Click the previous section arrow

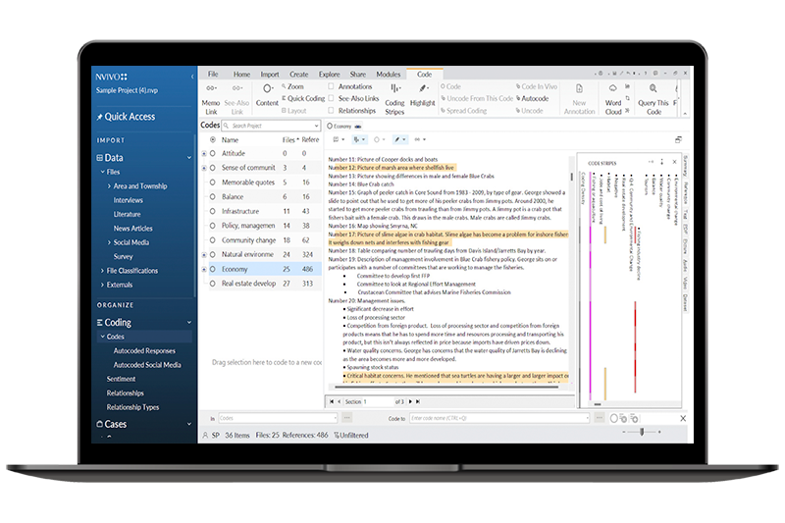point(339,401)
